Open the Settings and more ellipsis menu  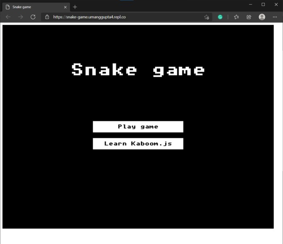pyautogui.click(x=274, y=17)
